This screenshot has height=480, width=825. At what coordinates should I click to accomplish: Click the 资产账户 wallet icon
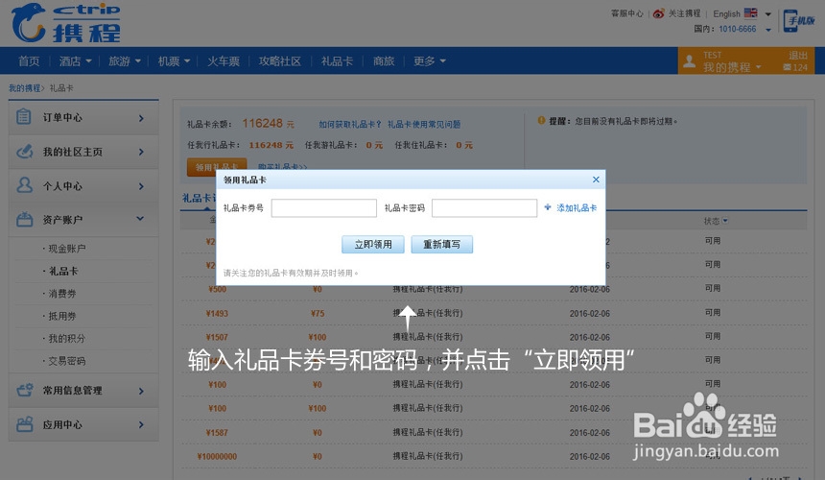coord(24,220)
